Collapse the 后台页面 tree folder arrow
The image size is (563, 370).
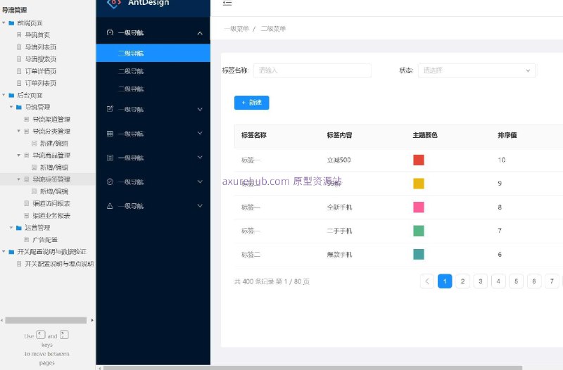tap(4, 95)
